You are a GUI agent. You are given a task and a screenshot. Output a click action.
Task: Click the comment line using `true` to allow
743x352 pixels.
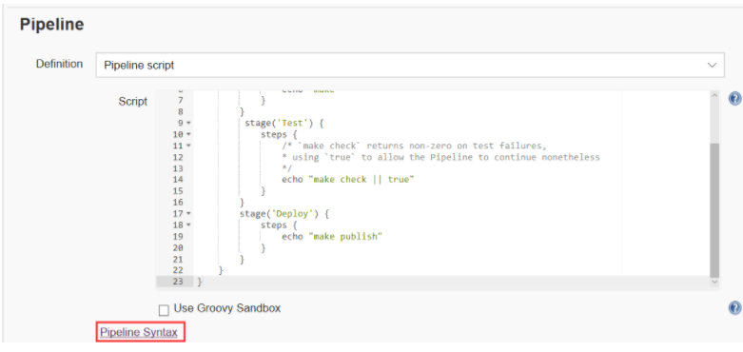point(440,157)
